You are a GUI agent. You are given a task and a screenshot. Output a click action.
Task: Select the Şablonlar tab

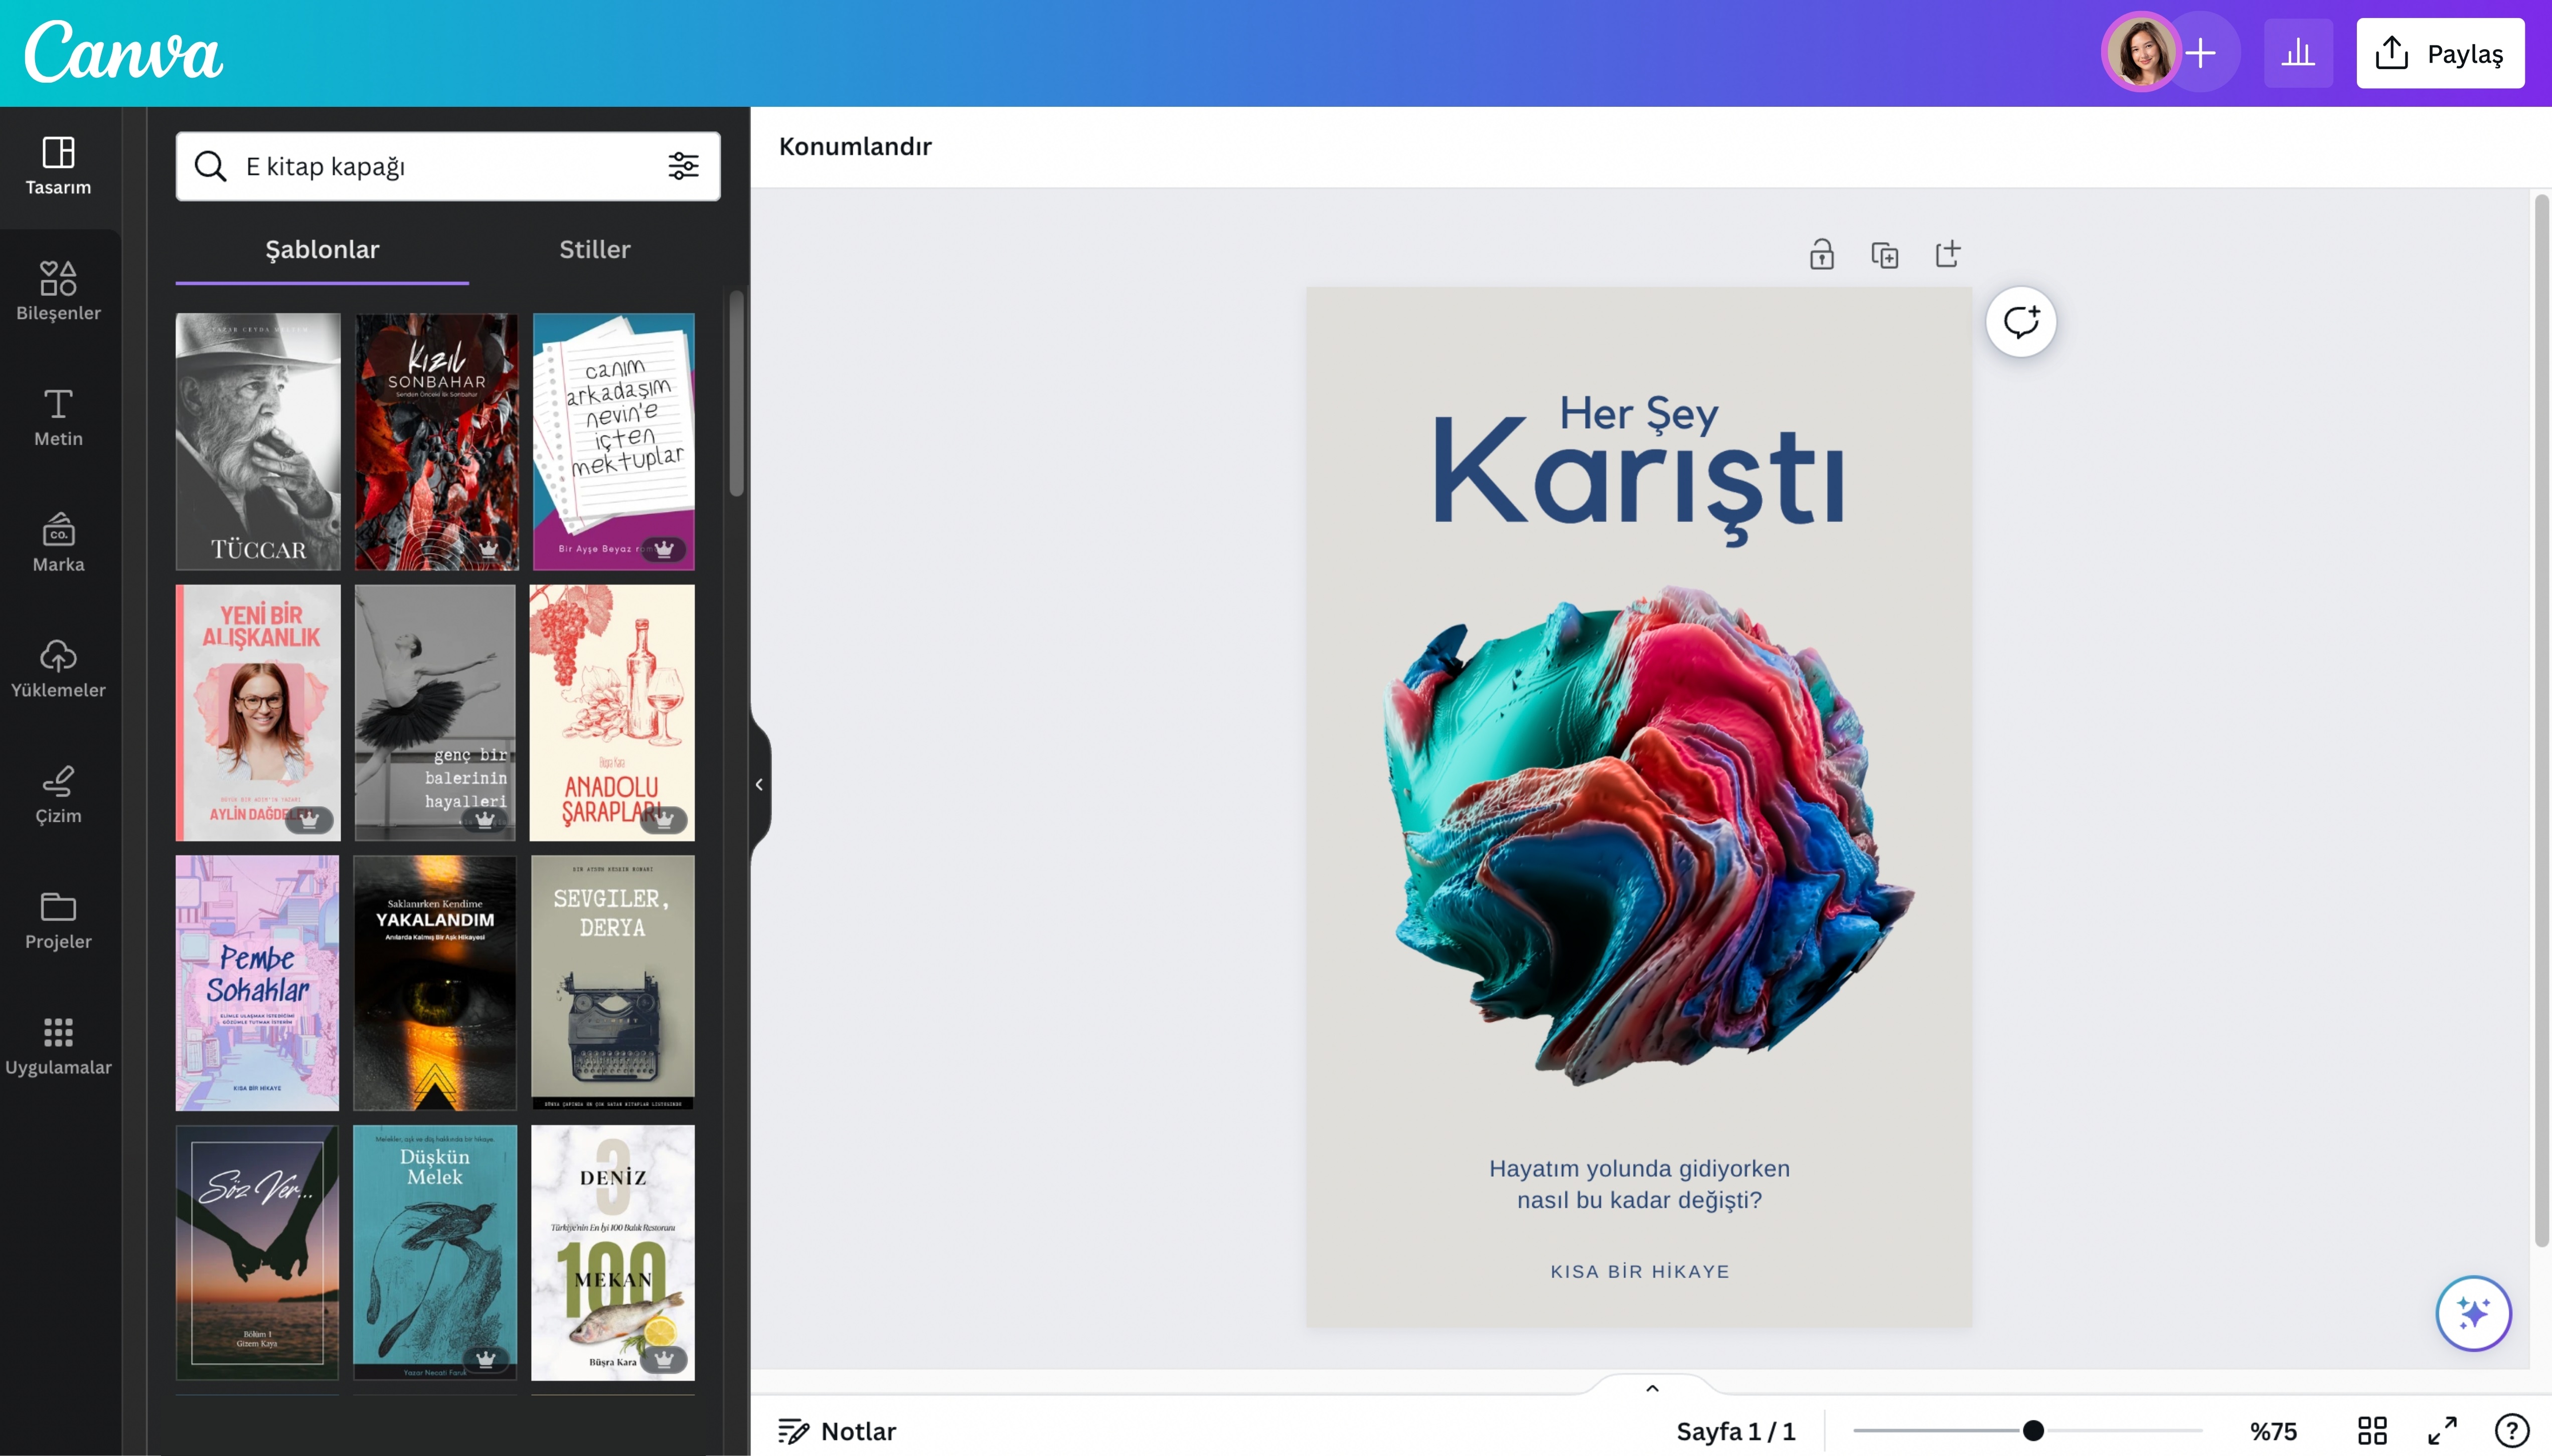[x=321, y=249]
